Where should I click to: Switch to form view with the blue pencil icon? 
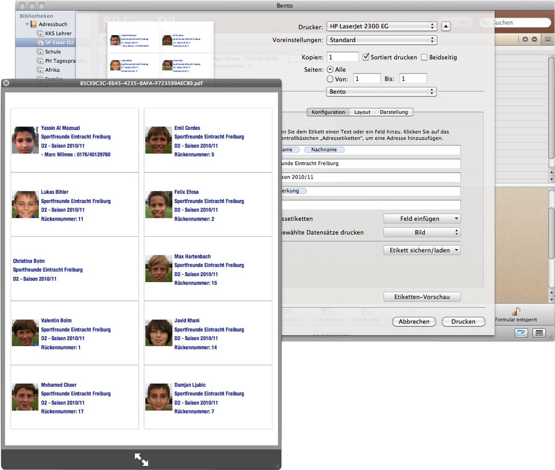(521, 333)
